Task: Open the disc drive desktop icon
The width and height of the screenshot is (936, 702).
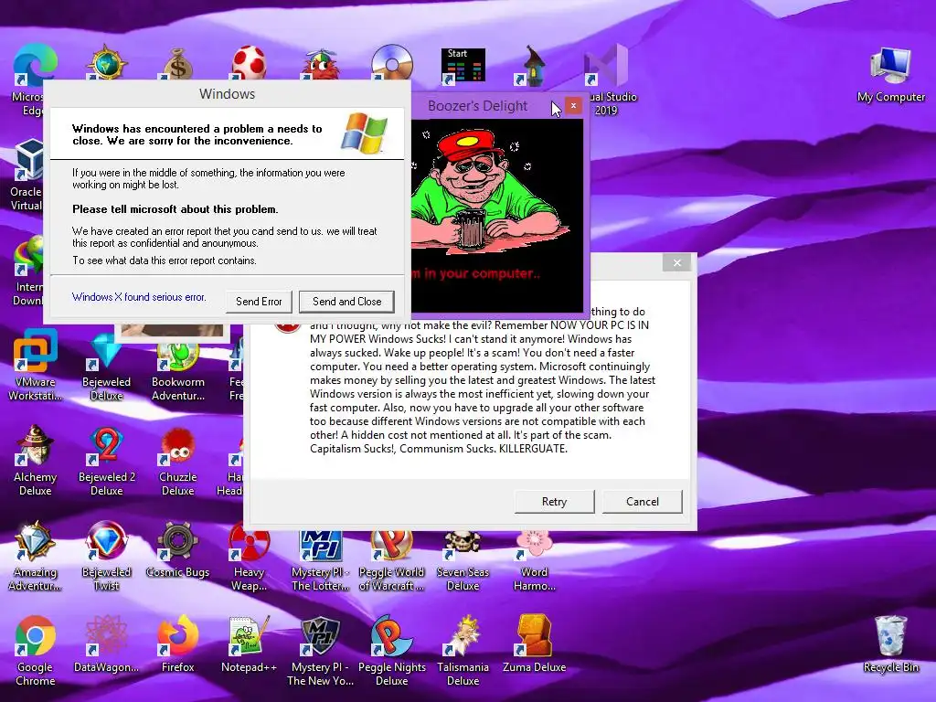Action: pyautogui.click(x=391, y=62)
